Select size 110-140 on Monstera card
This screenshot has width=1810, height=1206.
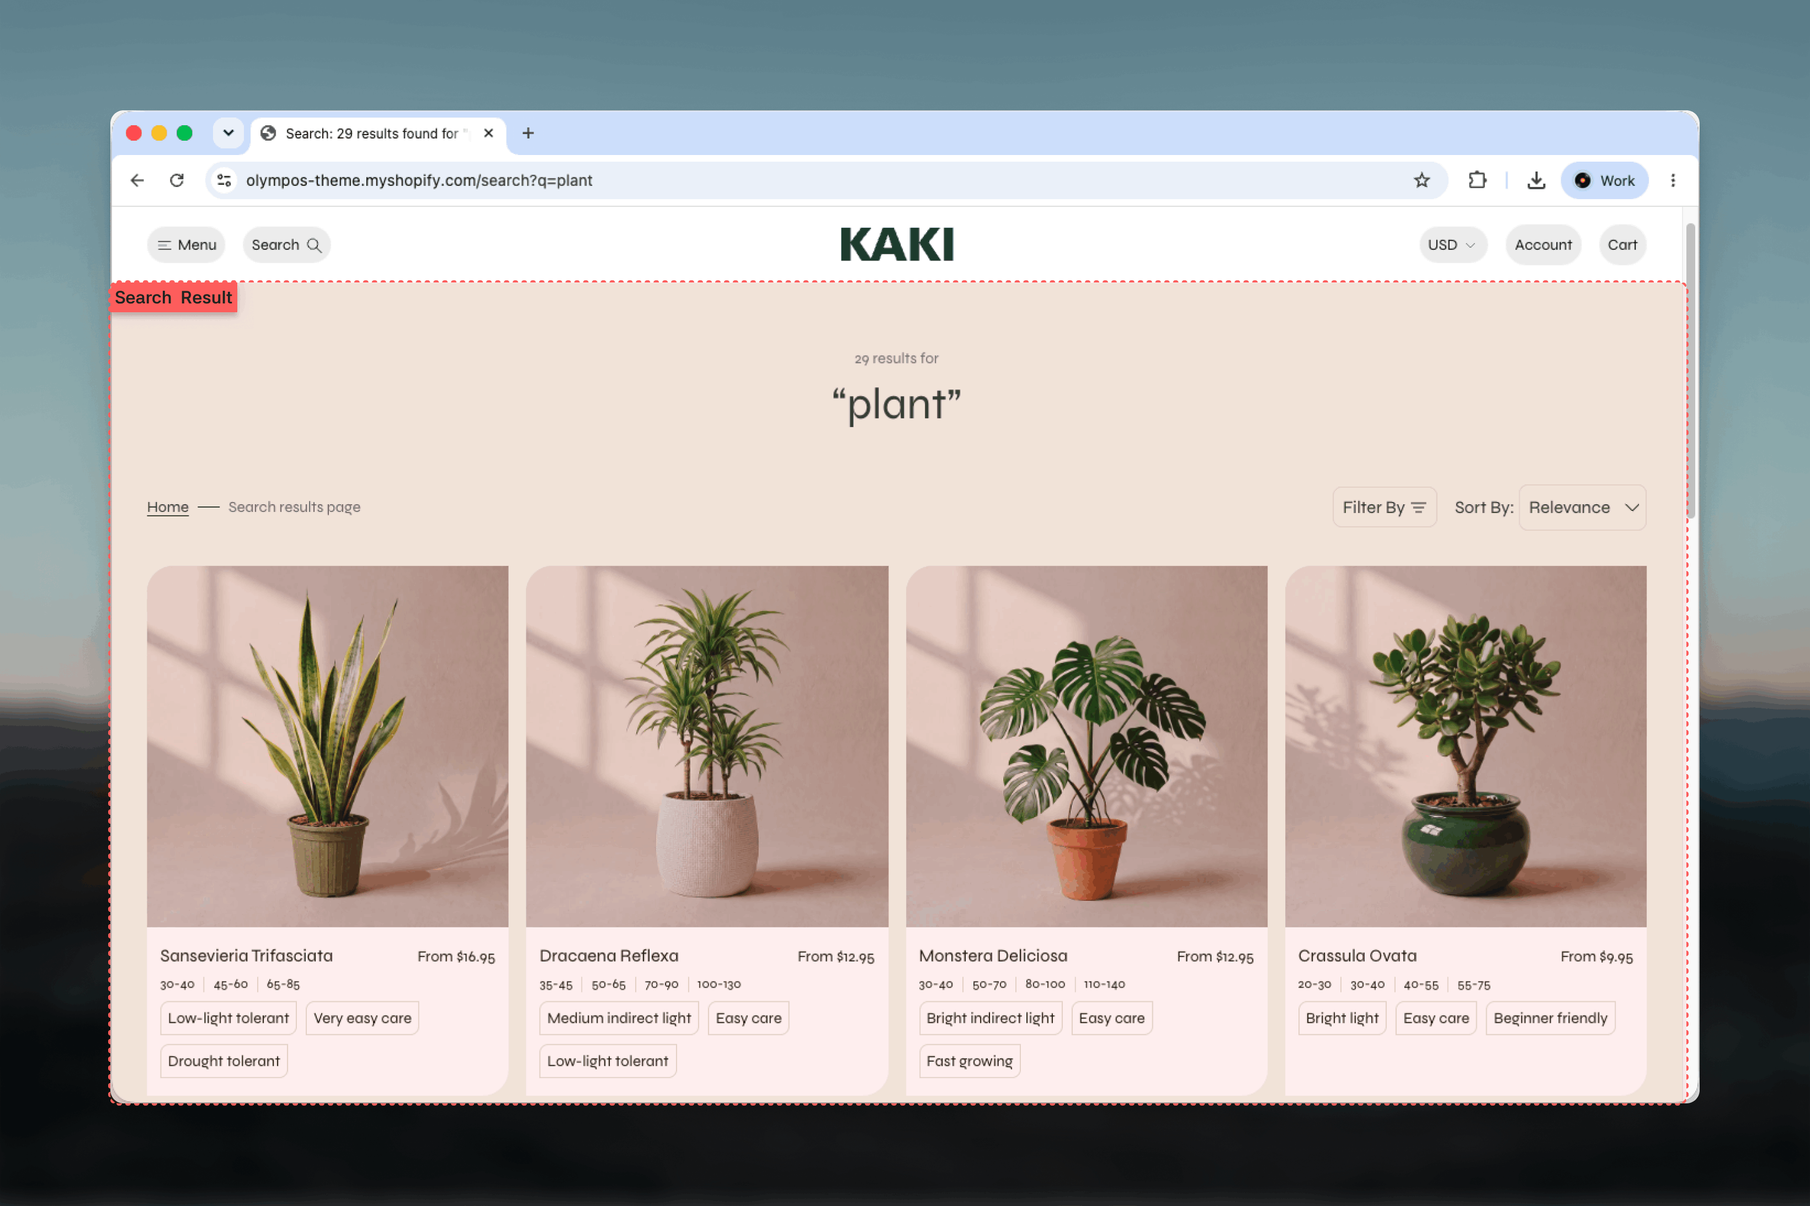pyautogui.click(x=1104, y=984)
